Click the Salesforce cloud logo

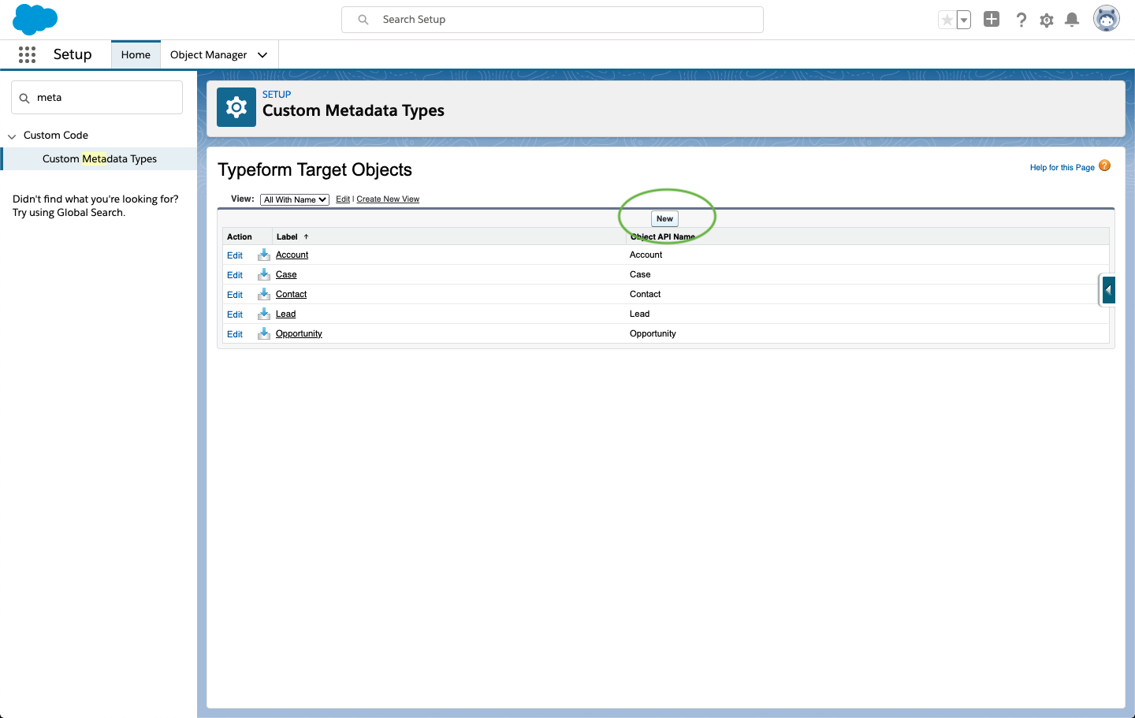pyautogui.click(x=35, y=19)
